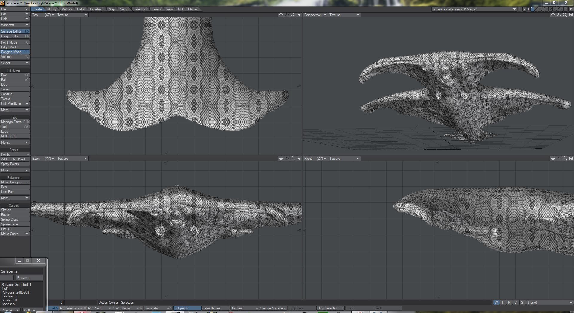Toggle Subpatch mode

click(x=187, y=308)
